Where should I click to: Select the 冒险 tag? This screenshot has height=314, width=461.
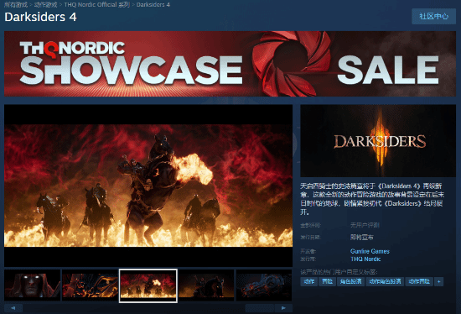(327, 281)
